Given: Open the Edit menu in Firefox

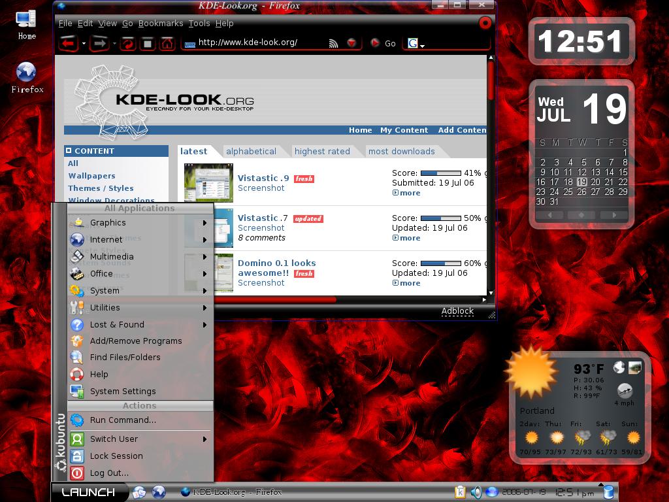Looking at the screenshot, I should 85,24.
